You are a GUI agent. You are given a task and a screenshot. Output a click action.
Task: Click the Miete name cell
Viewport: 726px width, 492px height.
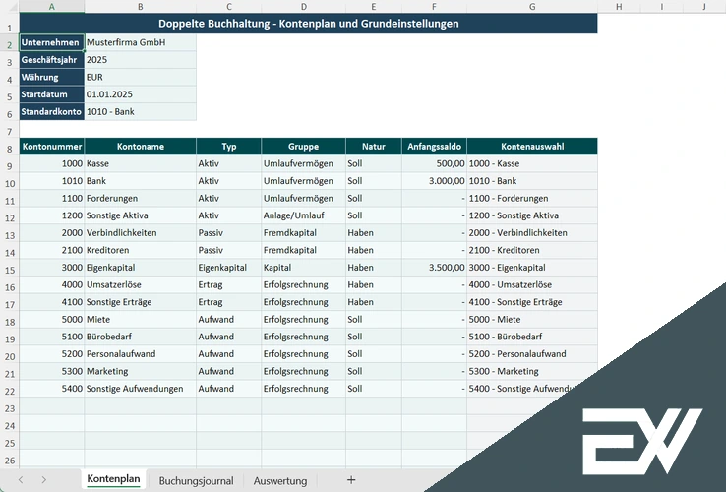coord(141,319)
